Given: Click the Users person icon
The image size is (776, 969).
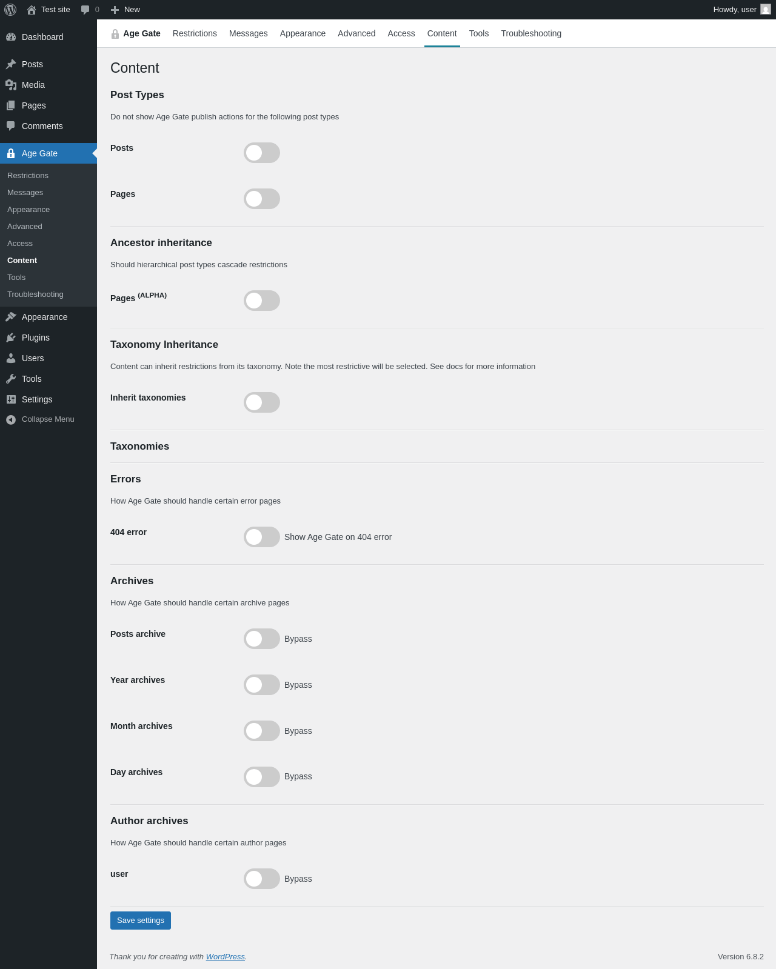Looking at the screenshot, I should tap(11, 358).
